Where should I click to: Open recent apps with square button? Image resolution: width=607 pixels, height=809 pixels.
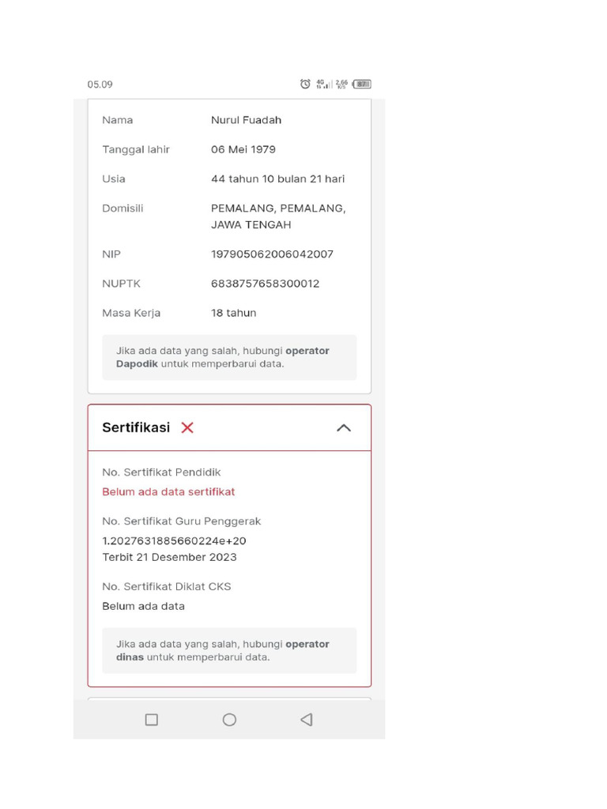click(x=152, y=720)
